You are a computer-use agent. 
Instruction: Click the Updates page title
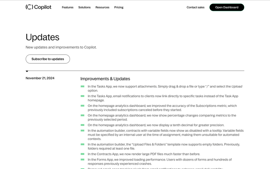tap(42, 37)
